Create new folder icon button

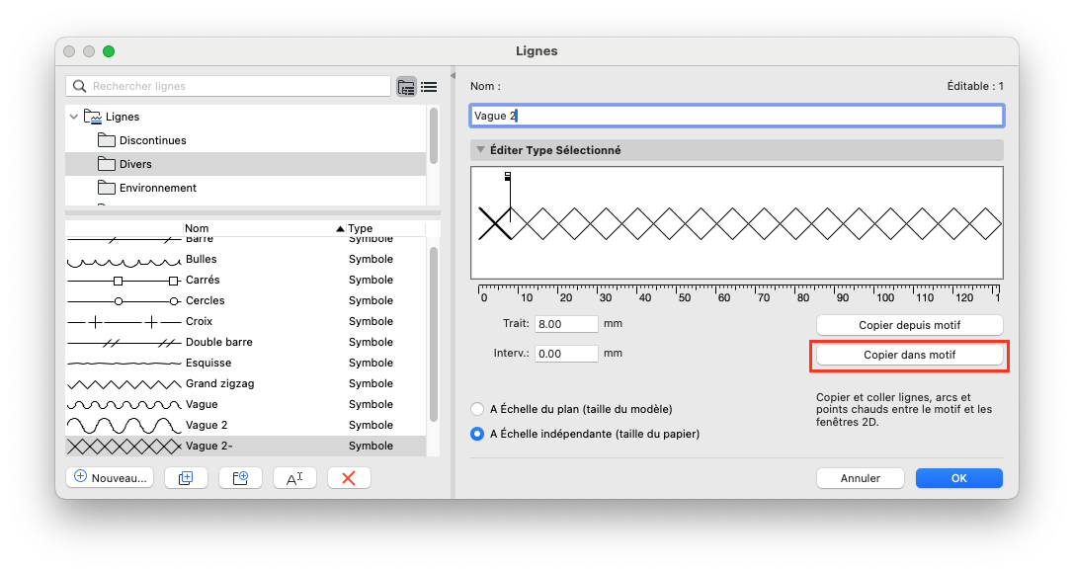pyautogui.click(x=240, y=478)
